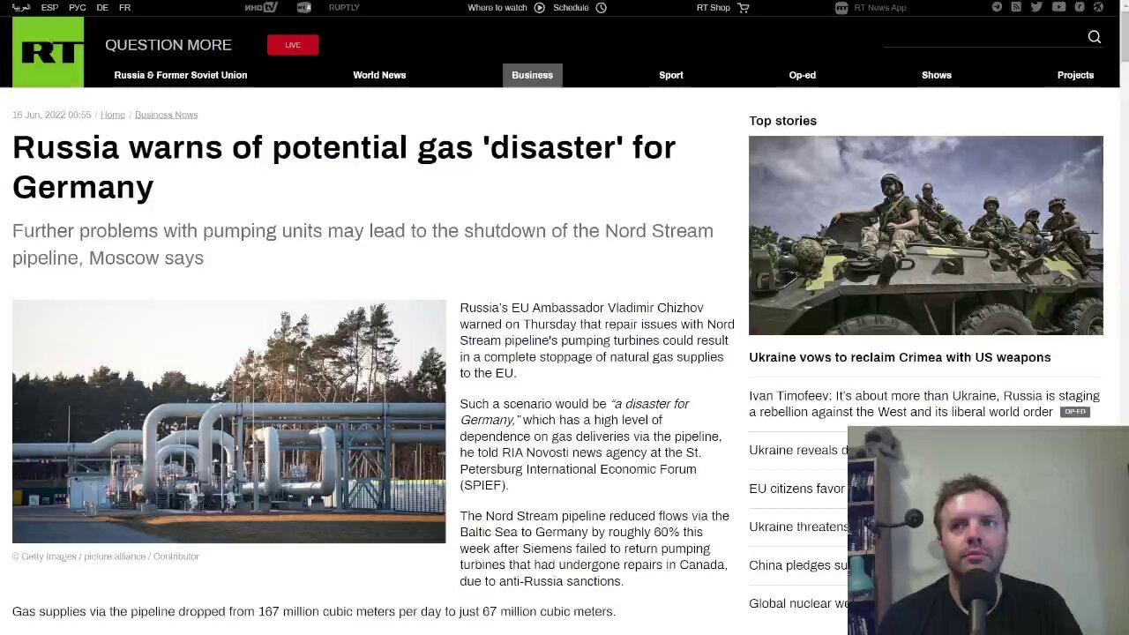Open the Sport menu item
Image resolution: width=1129 pixels, height=635 pixels.
[671, 75]
